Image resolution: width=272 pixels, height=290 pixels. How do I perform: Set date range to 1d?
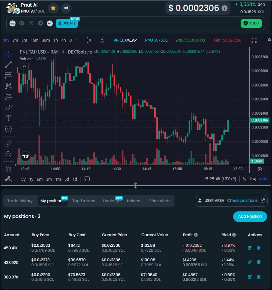(x=75, y=179)
